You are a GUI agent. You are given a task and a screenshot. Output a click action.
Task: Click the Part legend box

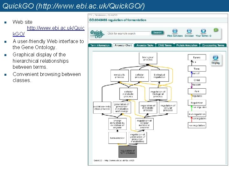pos(197,91)
